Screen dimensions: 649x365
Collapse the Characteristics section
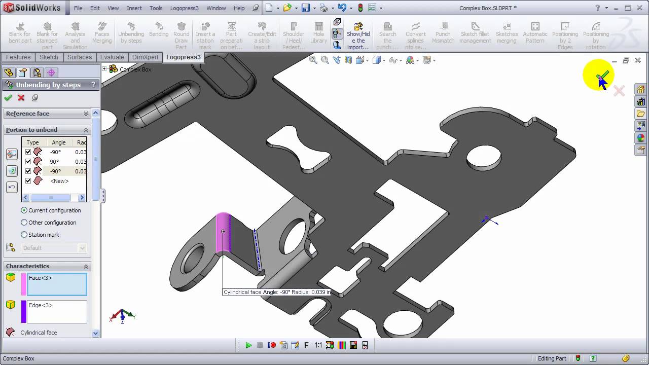click(86, 267)
